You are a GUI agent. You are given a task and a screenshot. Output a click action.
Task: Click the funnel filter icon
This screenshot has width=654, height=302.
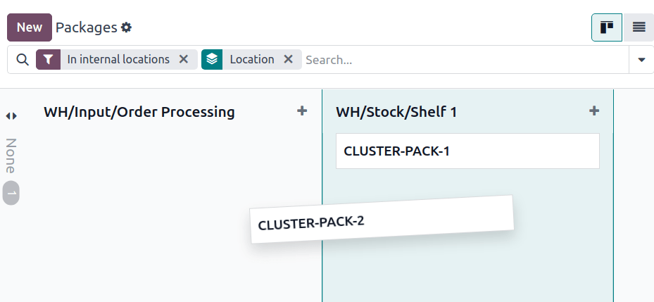tap(48, 60)
